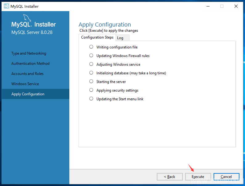Select Apply Configuration in the sidebar
Image resolution: width=245 pixels, height=186 pixels.
coord(35,94)
